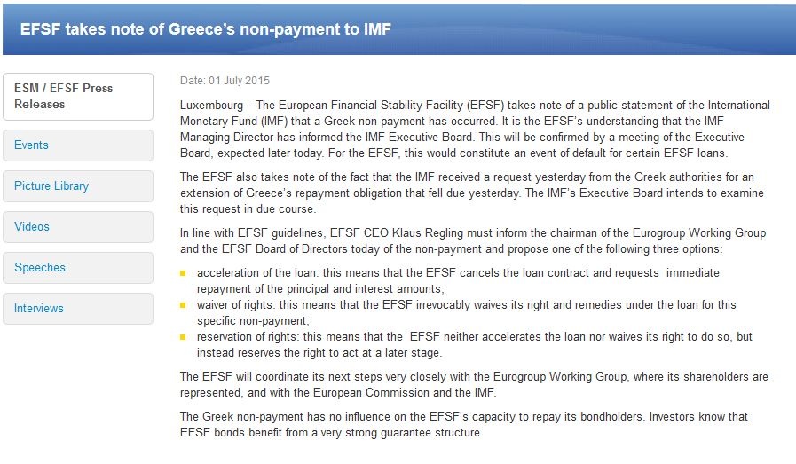Click the paragraph about coordinating next steps
Screen dimensions: 796x464
click(x=474, y=384)
